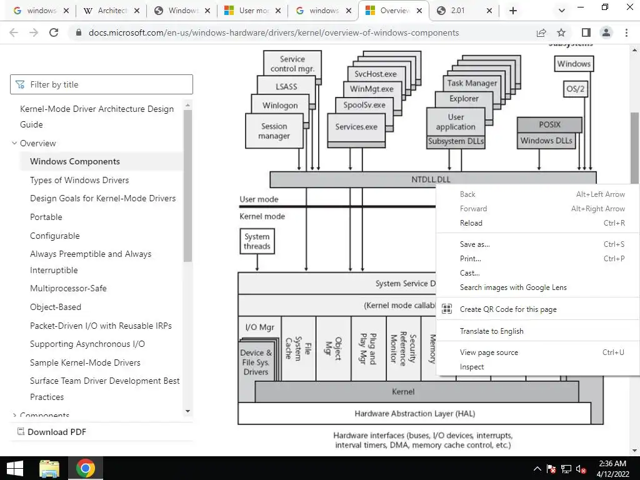Image resolution: width=640 pixels, height=480 pixels.
Task: Close the Architect Wikipedia tab
Action: coord(137,11)
